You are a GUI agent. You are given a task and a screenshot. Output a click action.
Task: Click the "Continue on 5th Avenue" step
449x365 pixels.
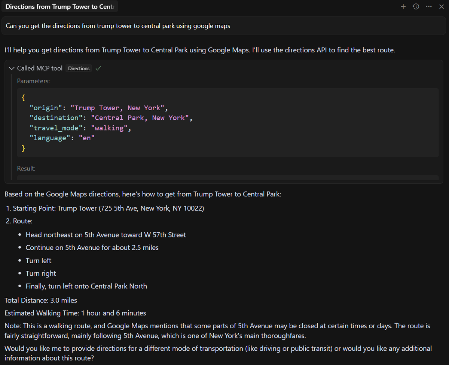click(x=92, y=248)
